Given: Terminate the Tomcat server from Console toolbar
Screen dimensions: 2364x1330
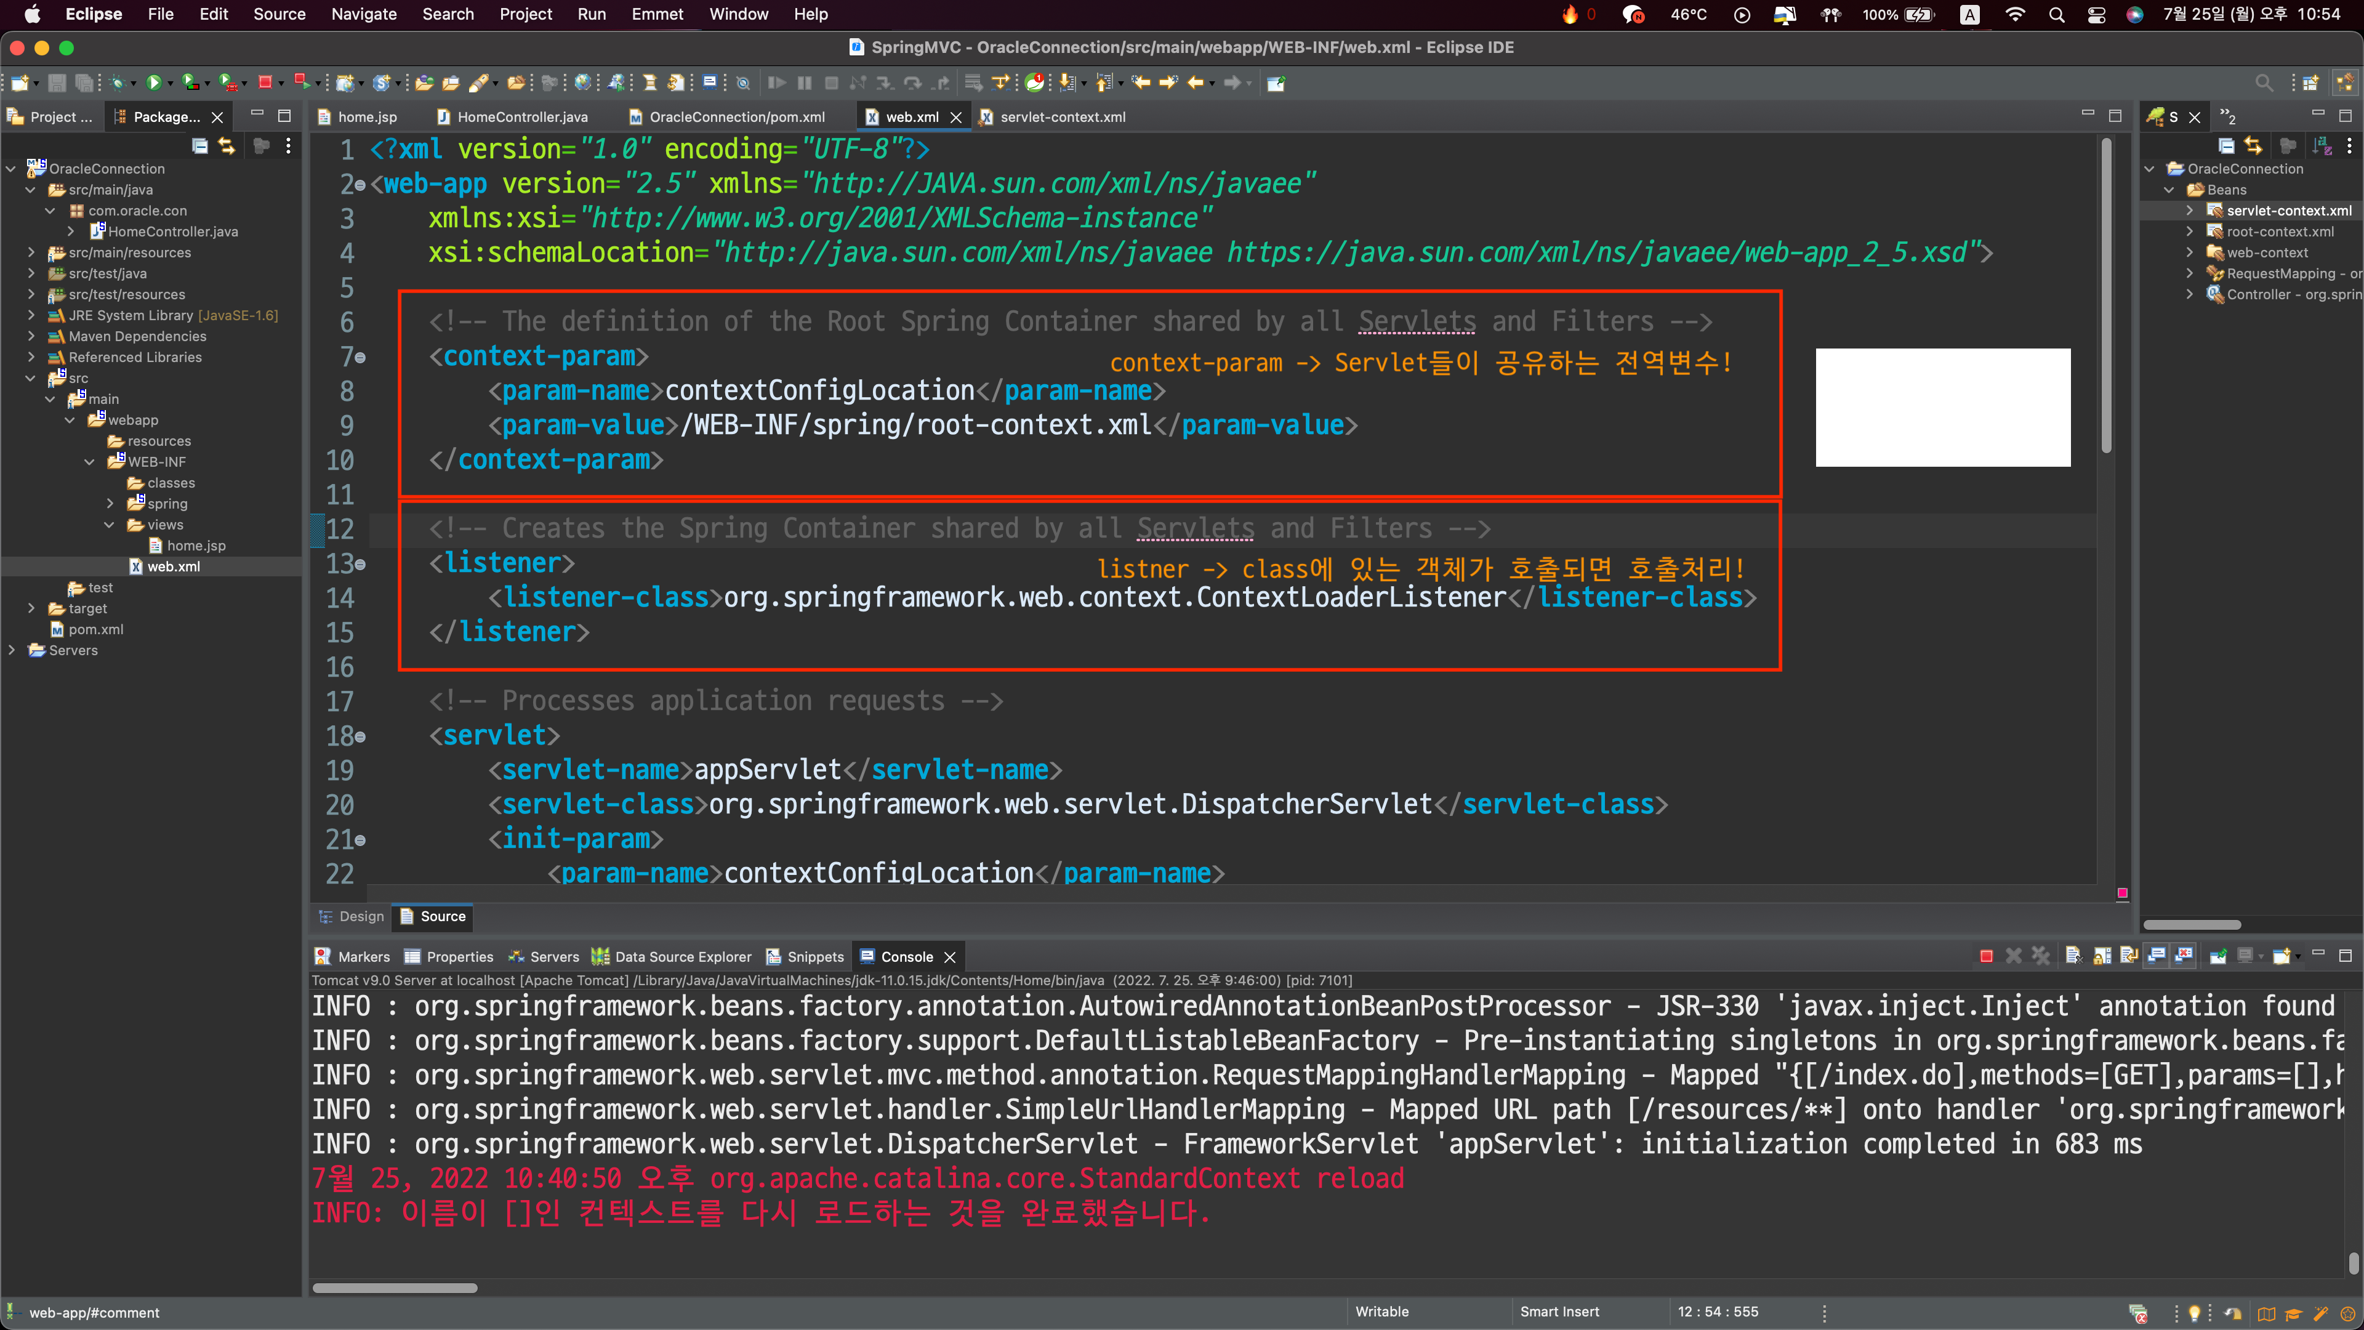Looking at the screenshot, I should (x=1987, y=956).
